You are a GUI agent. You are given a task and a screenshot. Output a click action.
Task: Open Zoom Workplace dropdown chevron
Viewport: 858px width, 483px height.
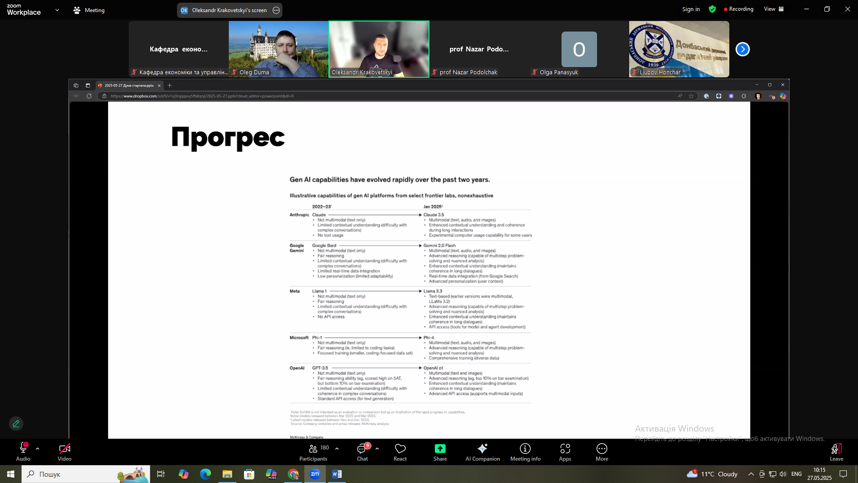coord(57,10)
